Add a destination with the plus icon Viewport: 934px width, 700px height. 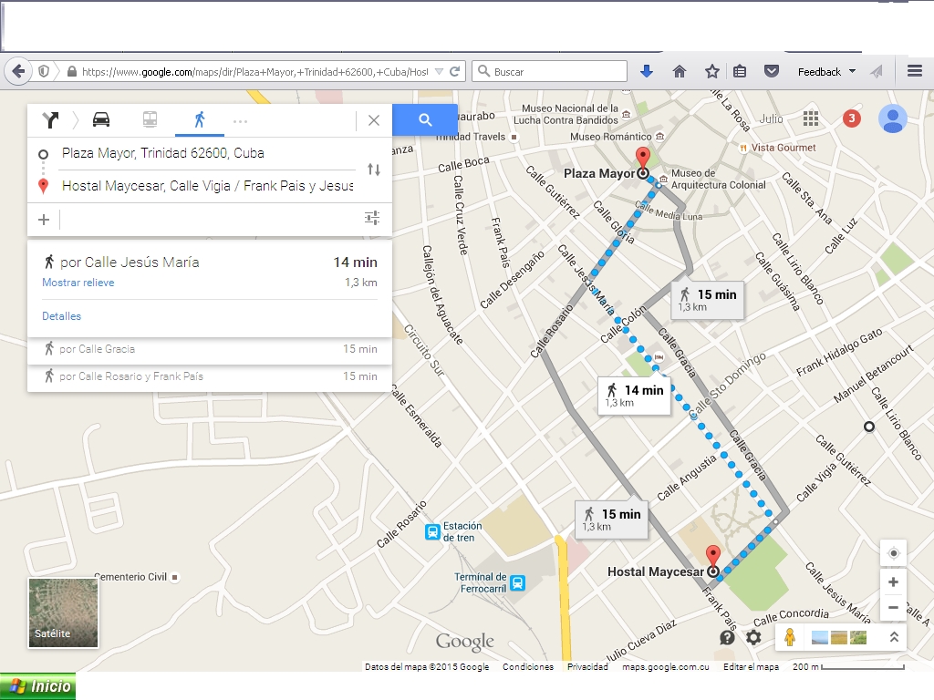[44, 220]
